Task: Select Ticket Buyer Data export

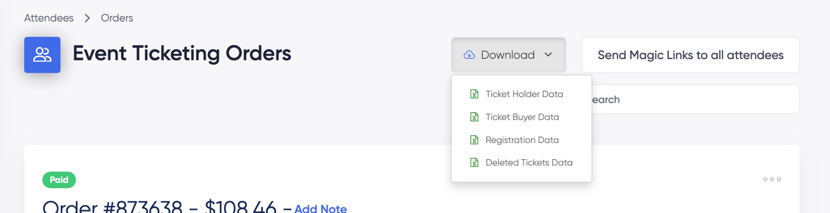Action: pyautogui.click(x=521, y=117)
